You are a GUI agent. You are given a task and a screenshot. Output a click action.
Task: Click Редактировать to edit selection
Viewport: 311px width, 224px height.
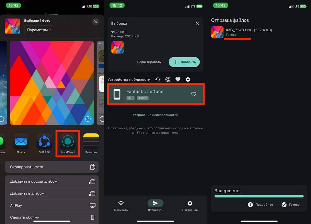coord(149,62)
